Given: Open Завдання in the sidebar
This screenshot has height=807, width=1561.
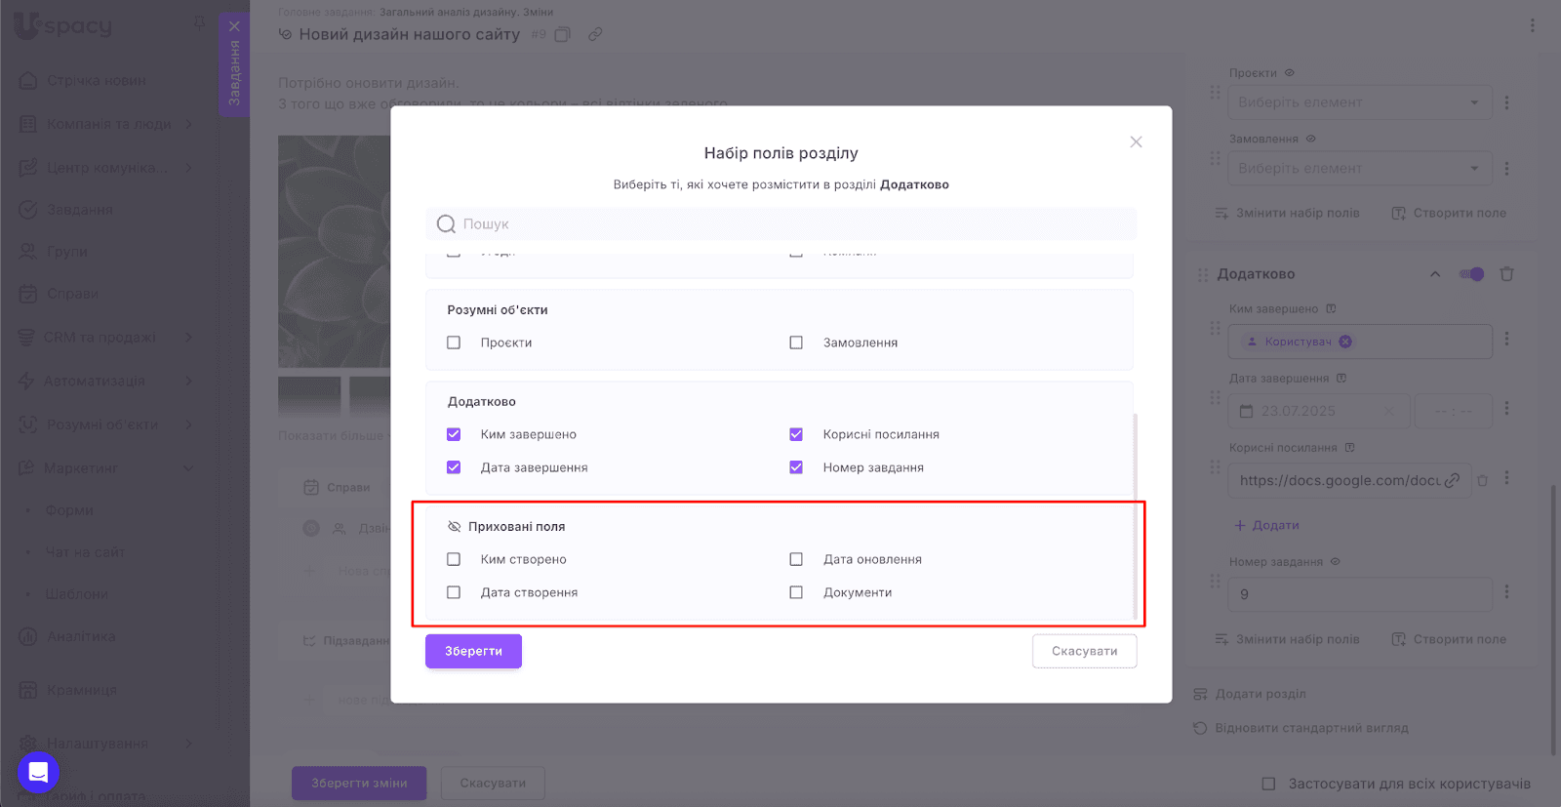Looking at the screenshot, I should [80, 210].
